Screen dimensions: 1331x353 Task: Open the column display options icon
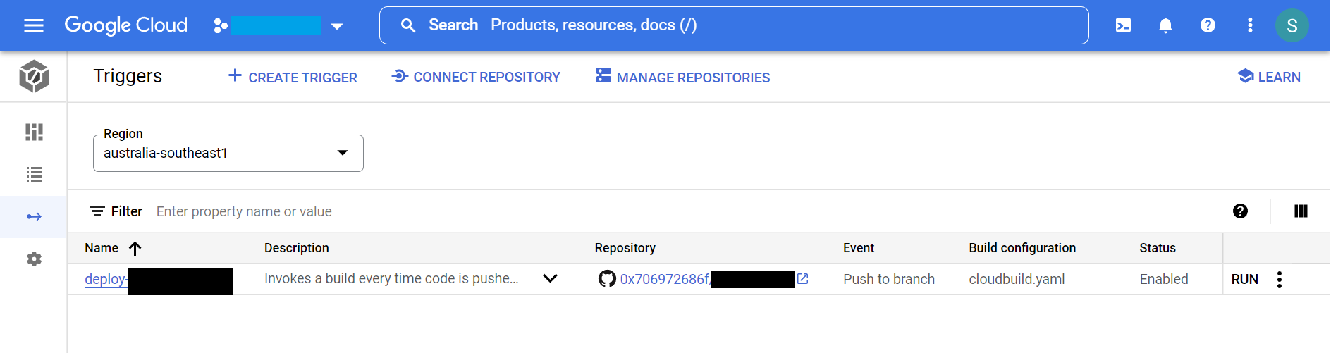(1301, 211)
